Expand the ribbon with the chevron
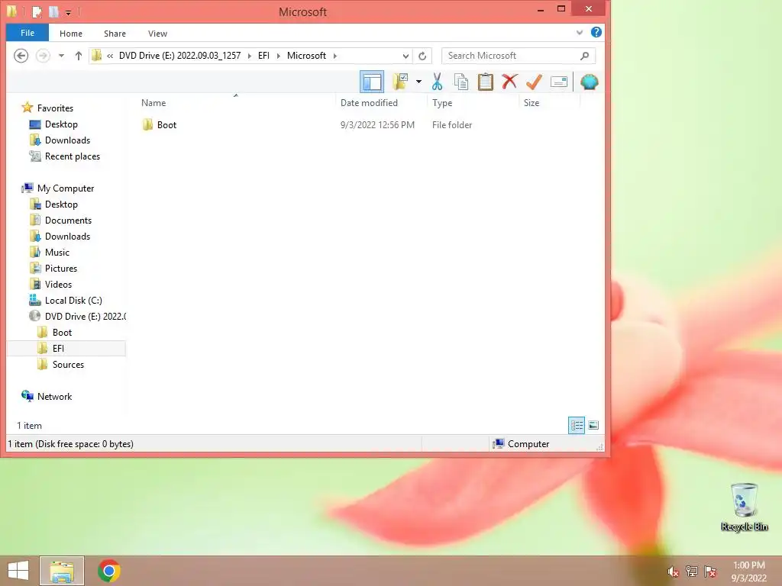The width and height of the screenshot is (782, 586). point(580,32)
